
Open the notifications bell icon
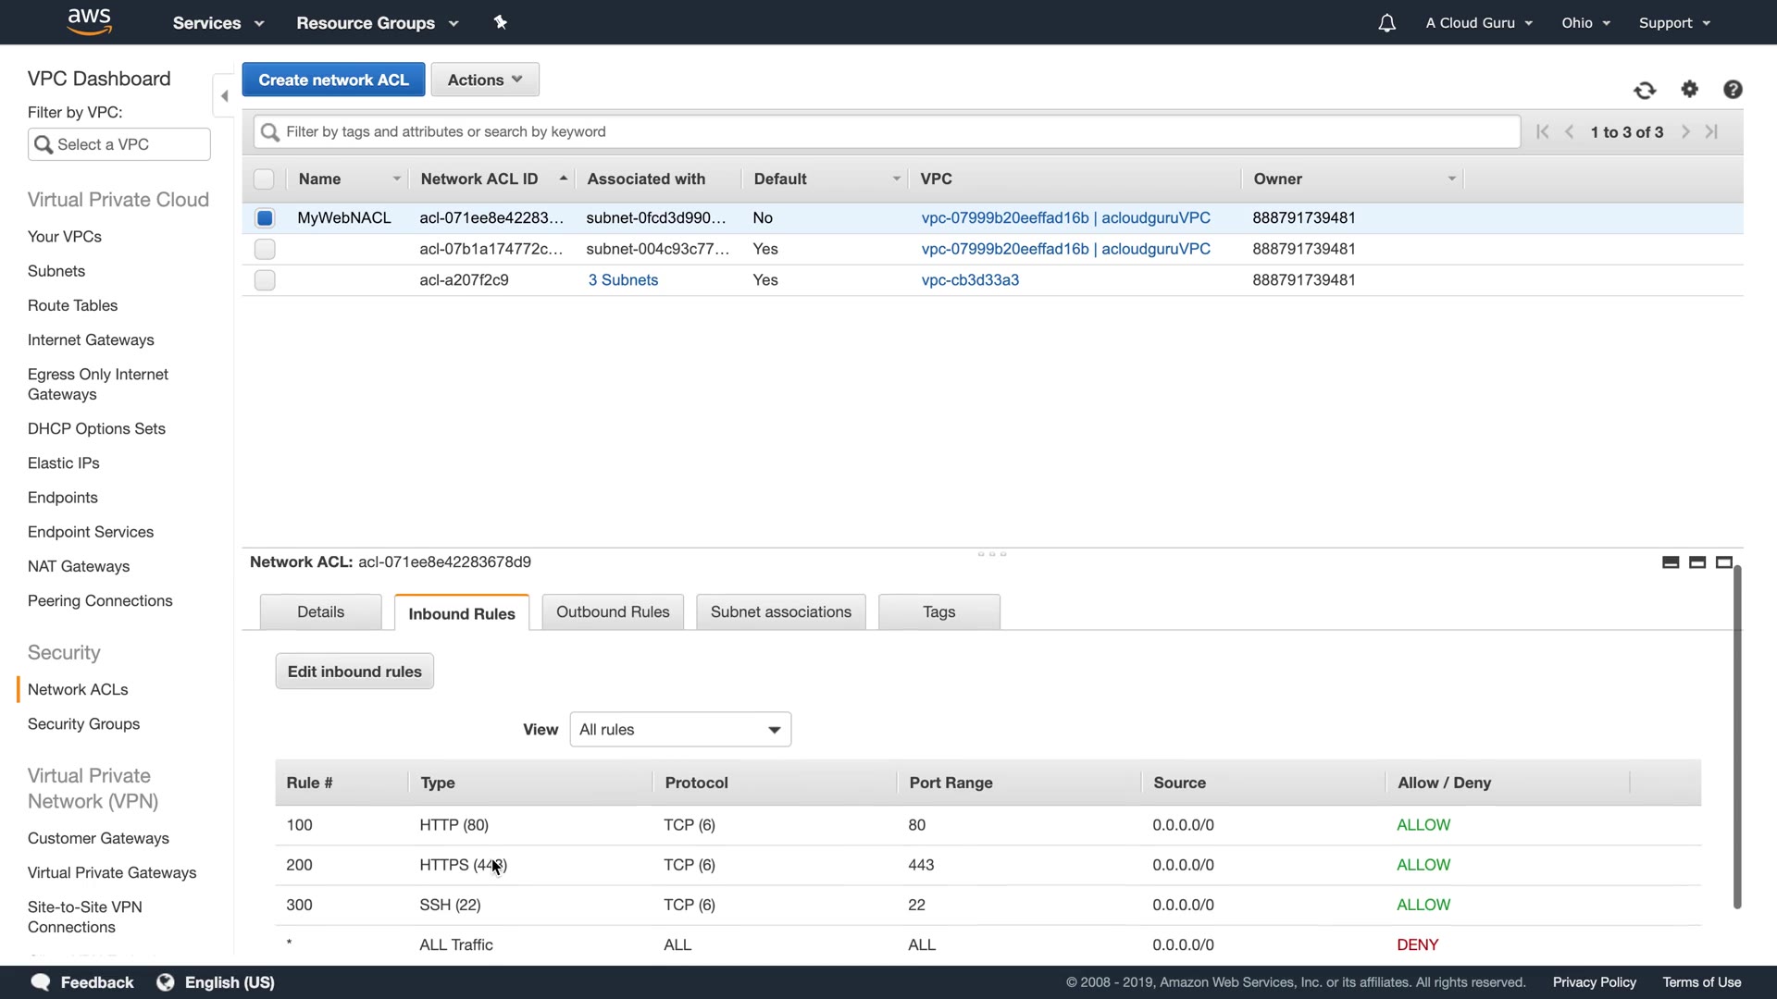click(x=1386, y=23)
